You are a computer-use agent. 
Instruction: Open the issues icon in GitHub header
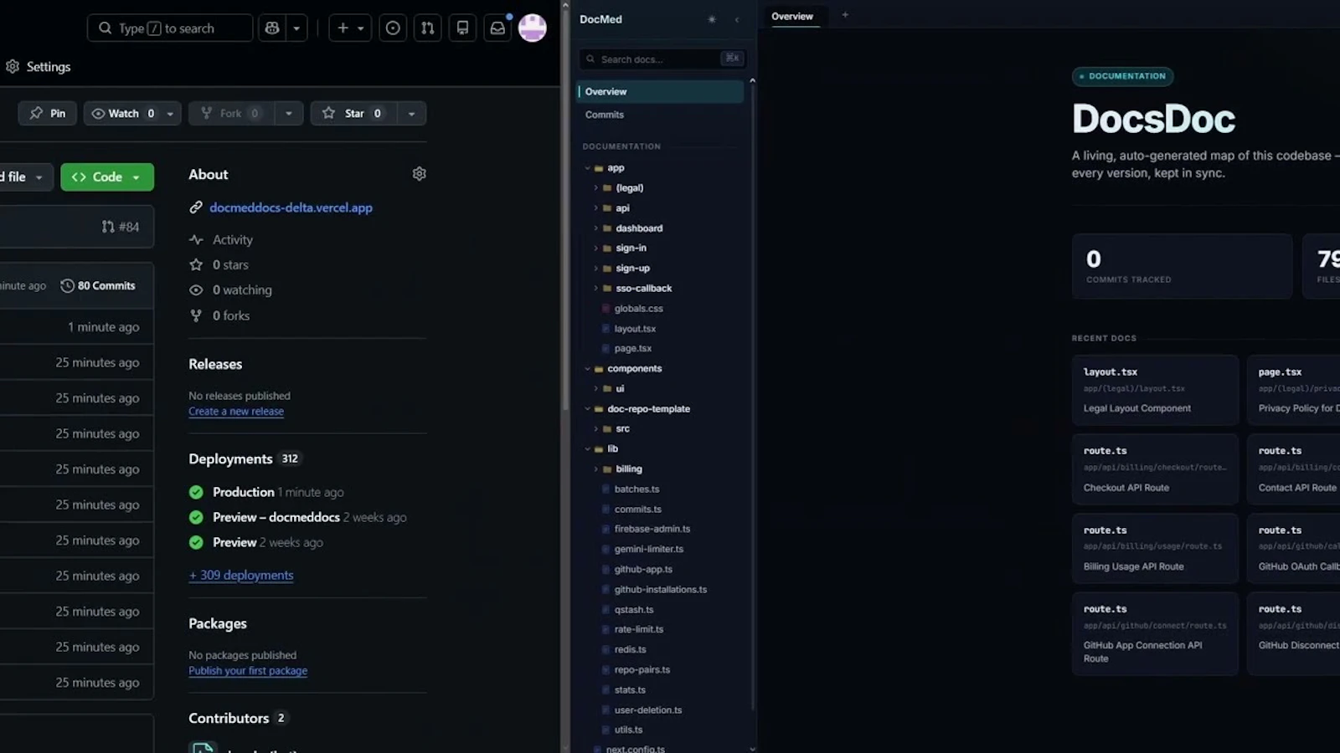[x=393, y=28]
